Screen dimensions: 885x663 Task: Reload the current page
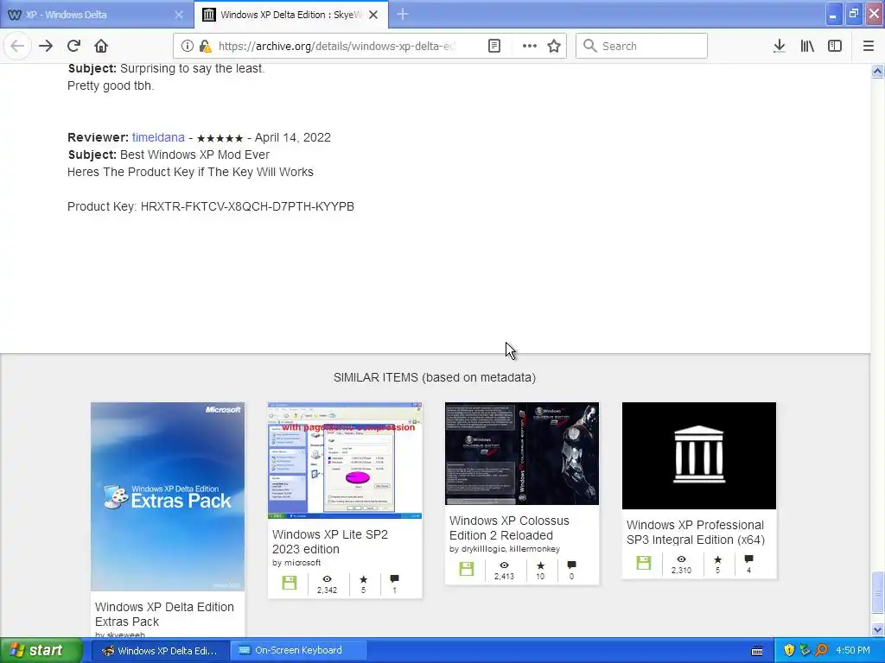[73, 46]
